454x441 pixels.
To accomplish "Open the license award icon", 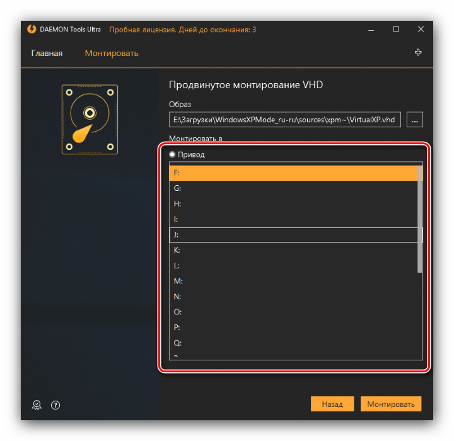I will coord(37,405).
